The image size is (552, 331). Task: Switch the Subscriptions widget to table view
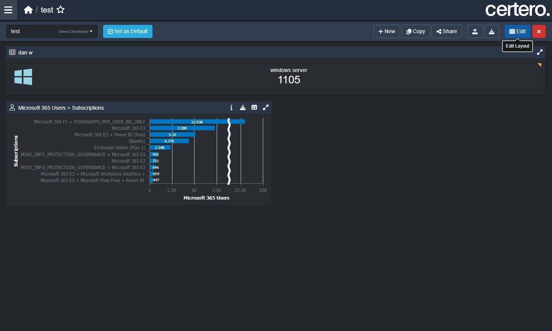coord(254,108)
